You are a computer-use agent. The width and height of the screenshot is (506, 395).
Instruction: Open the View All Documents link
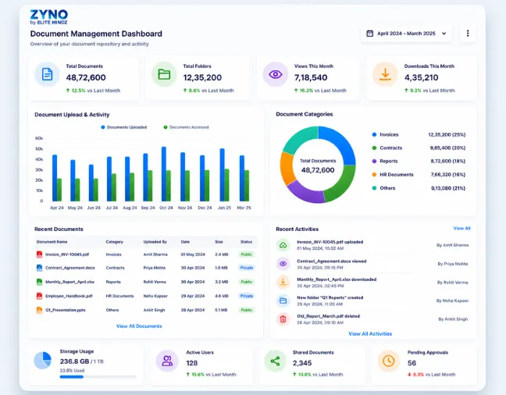139,326
